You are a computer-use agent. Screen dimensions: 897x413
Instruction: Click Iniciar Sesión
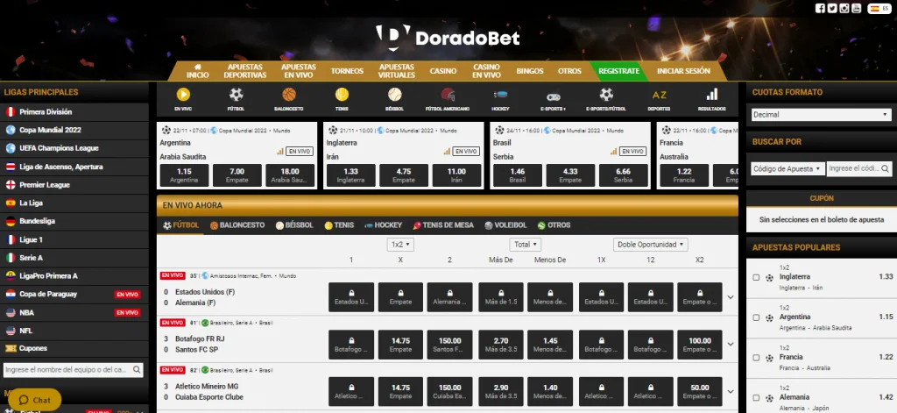coord(683,71)
